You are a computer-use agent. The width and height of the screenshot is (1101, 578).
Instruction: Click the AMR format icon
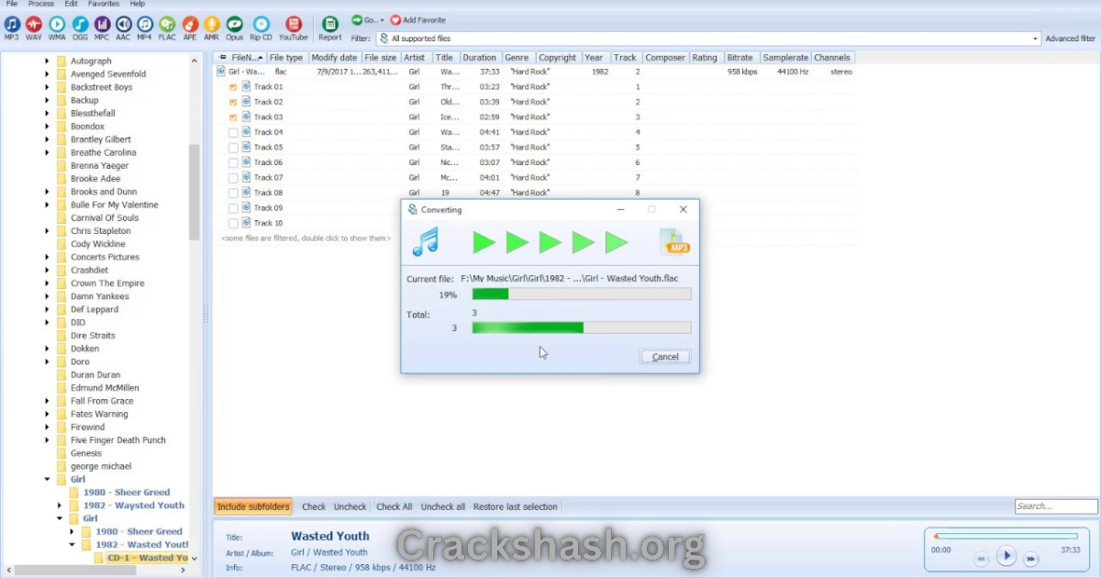(x=211, y=24)
